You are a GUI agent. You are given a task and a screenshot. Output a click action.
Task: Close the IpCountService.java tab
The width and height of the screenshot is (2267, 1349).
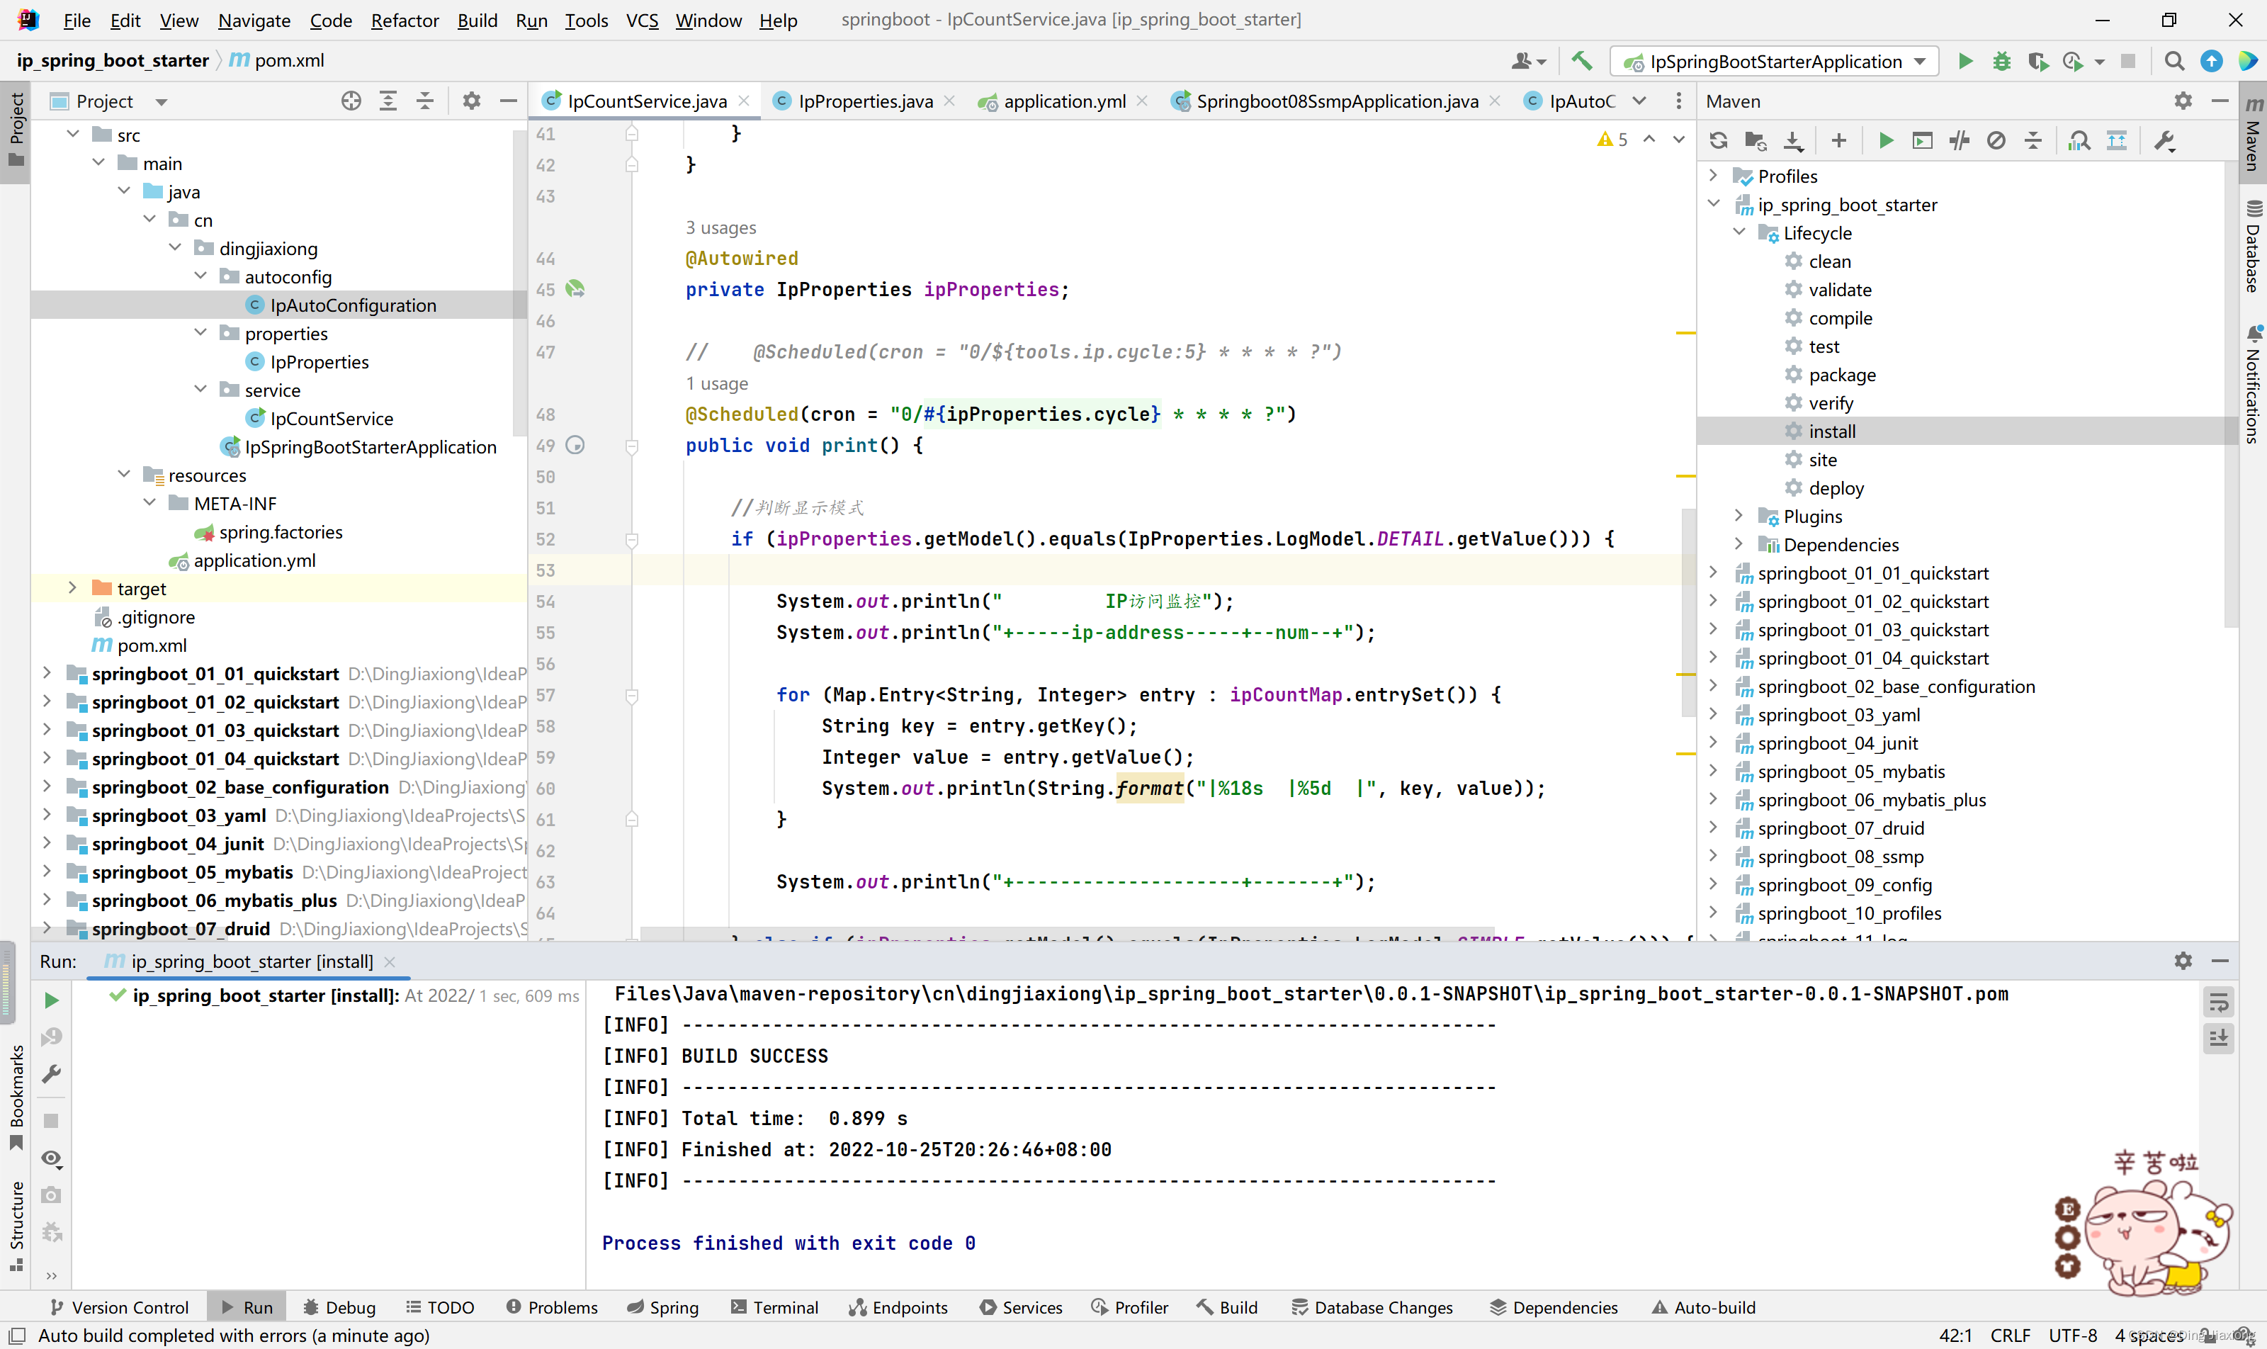click(x=744, y=101)
